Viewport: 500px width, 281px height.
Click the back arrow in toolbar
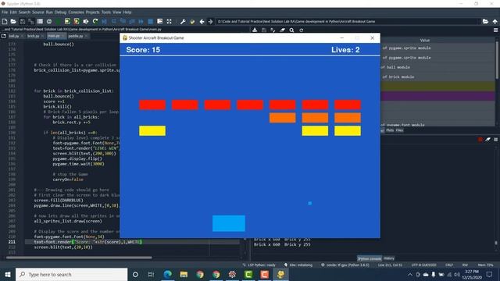pyautogui.click(x=202, y=22)
